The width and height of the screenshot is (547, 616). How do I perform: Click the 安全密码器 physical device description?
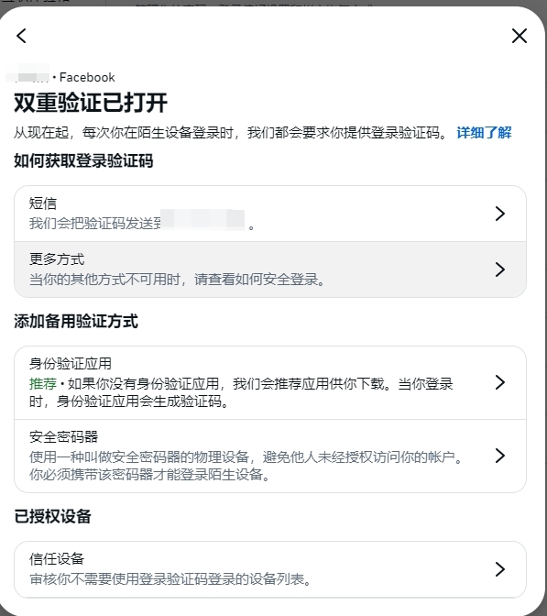coord(246,466)
